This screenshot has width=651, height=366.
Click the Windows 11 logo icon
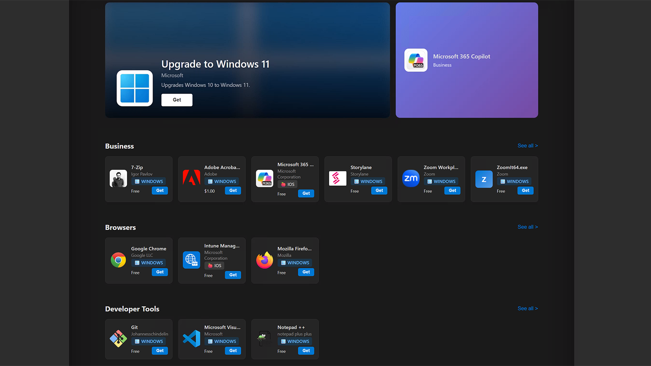135,88
